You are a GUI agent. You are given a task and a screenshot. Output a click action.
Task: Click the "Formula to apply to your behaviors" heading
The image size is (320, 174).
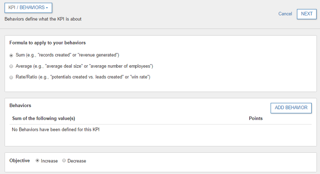click(47, 43)
